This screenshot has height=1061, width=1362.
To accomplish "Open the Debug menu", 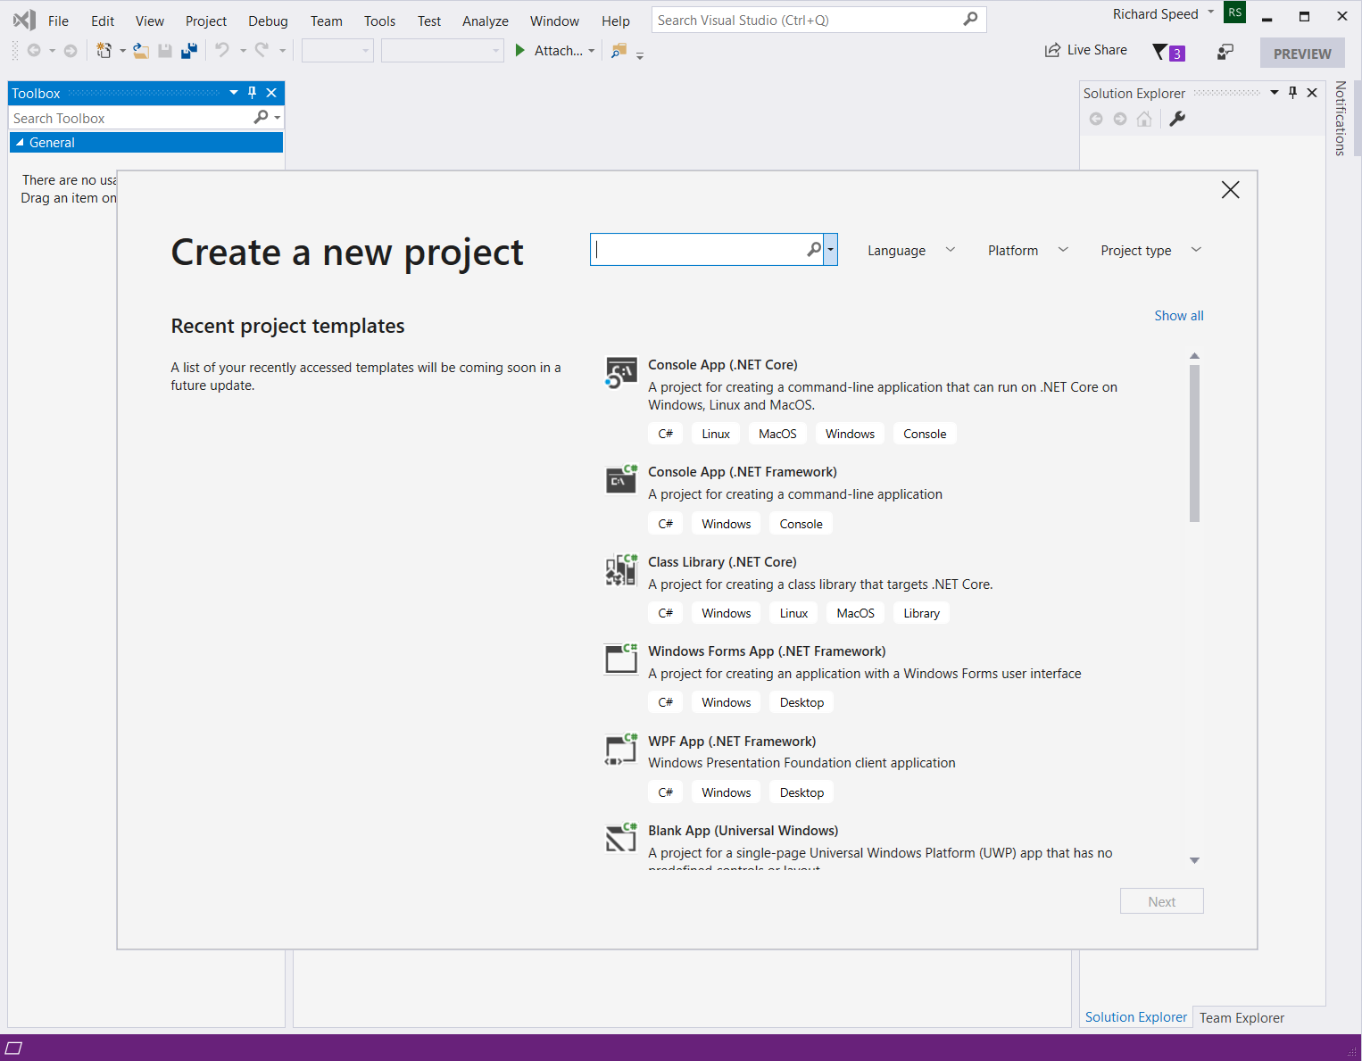I will [x=268, y=21].
